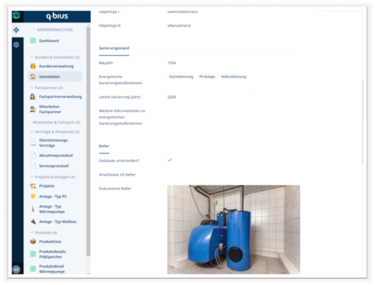Select the Sanierungsstand tab
This screenshot has width=375, height=285.
[114, 48]
